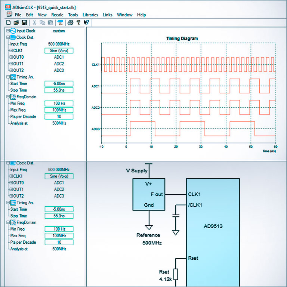Viewport: 287px width, 287px height.
Task: Activate the What's This pointer help icon
Action: tap(86, 23)
